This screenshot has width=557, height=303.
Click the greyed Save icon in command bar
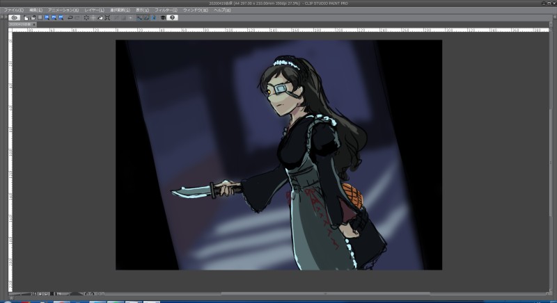pos(40,17)
